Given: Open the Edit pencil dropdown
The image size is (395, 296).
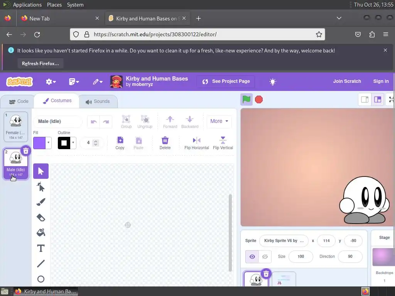Looking at the screenshot, I should [98, 82].
